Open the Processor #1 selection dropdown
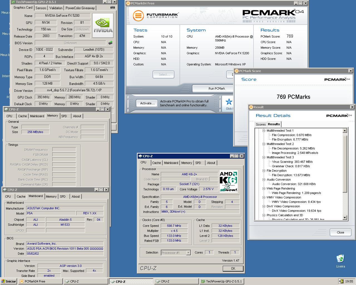This screenshot has width=356, height=285. tap(188, 253)
